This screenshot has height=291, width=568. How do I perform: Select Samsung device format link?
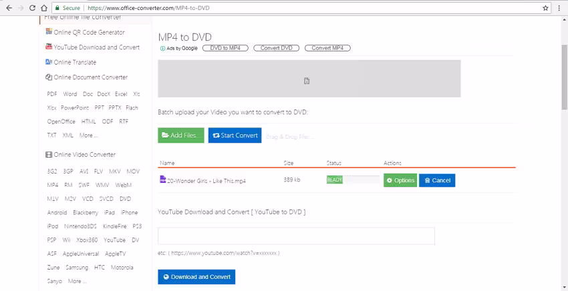click(77, 268)
